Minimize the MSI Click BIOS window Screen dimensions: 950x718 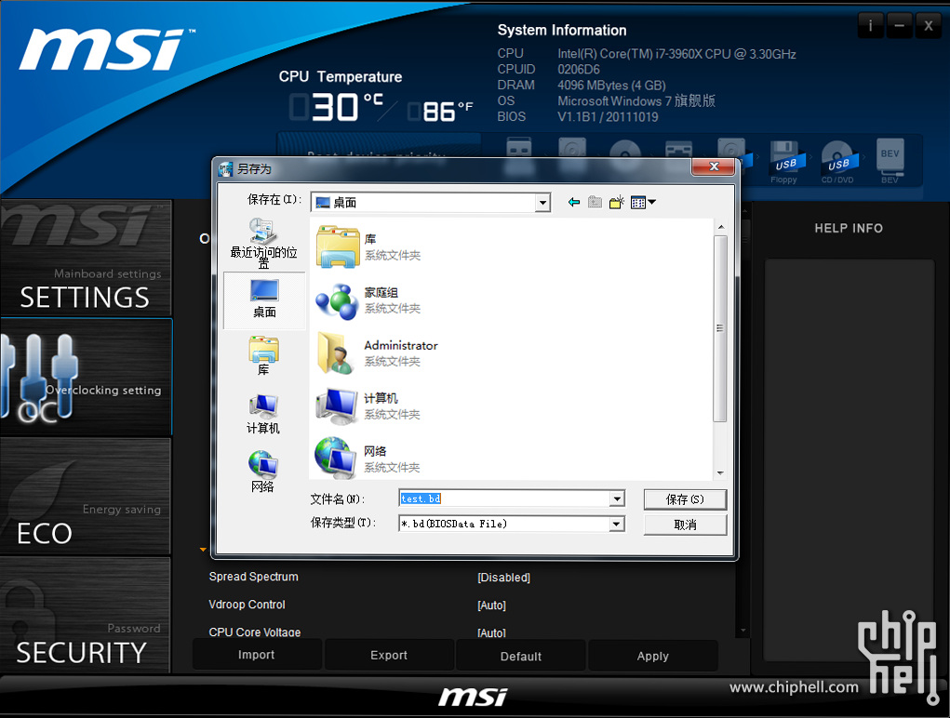[899, 25]
